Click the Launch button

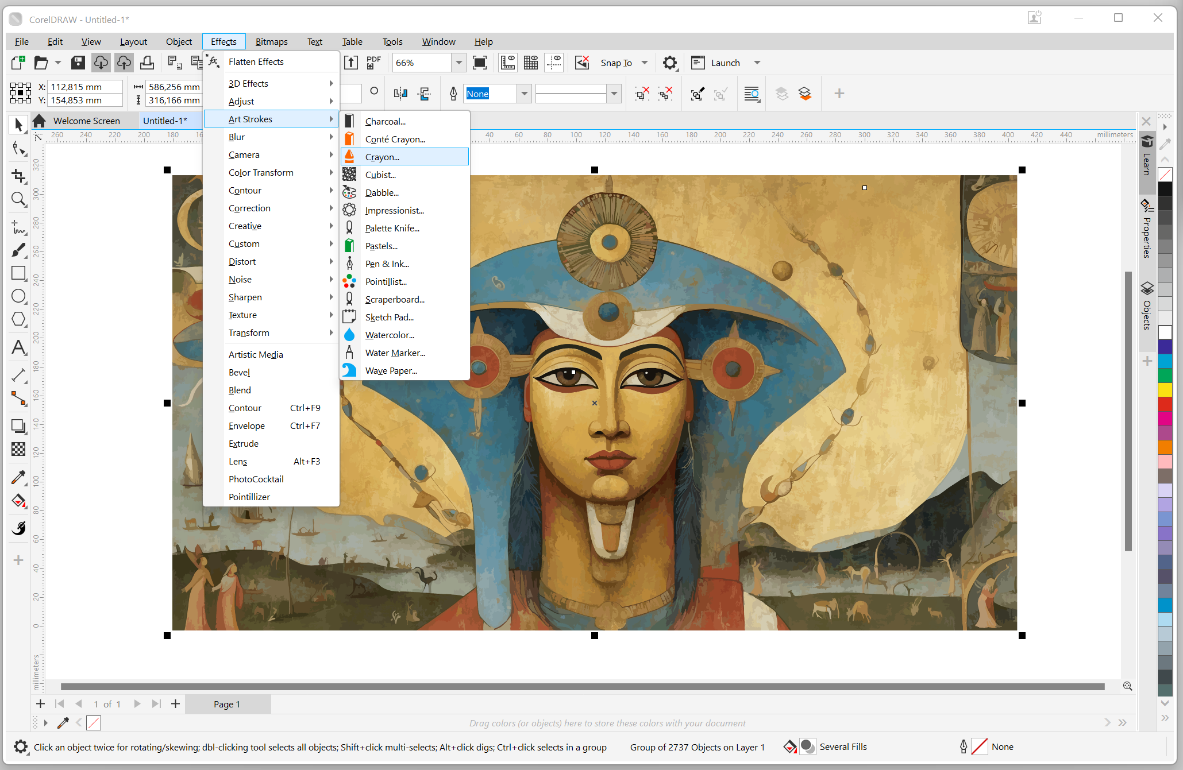click(725, 63)
